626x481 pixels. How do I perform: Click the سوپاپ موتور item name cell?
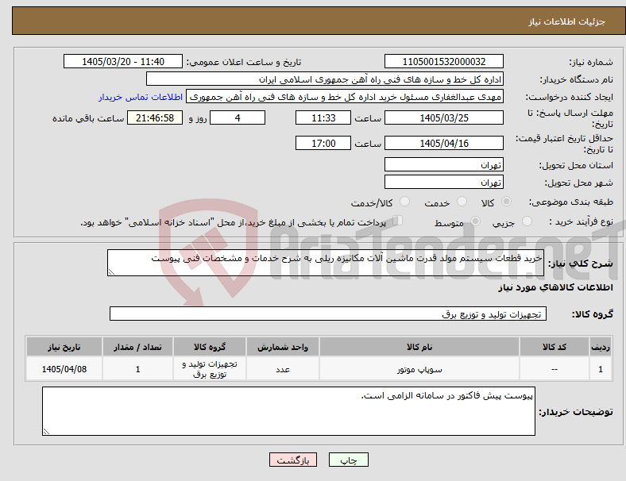point(419,369)
